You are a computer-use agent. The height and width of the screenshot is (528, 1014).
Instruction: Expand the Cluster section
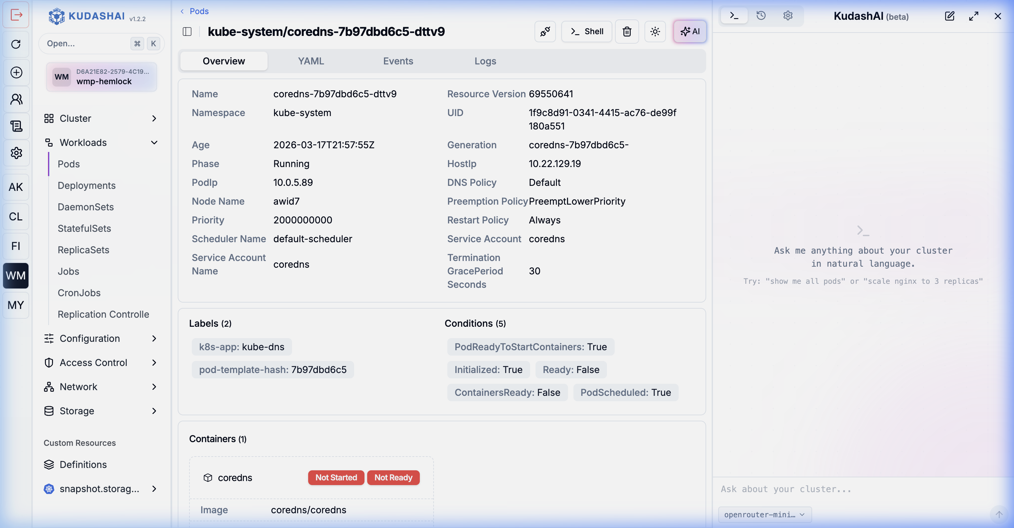[101, 118]
